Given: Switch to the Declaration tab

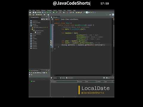Looking at the screenshot, I should 70,78.
